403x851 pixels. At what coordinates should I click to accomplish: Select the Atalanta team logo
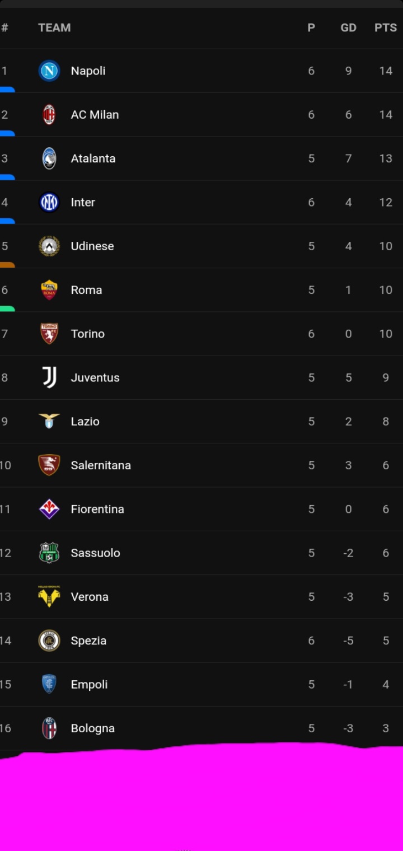[x=49, y=158]
